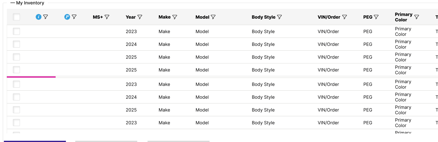Click the blue info icon column header
Image resolution: width=438 pixels, height=142 pixels.
point(38,17)
